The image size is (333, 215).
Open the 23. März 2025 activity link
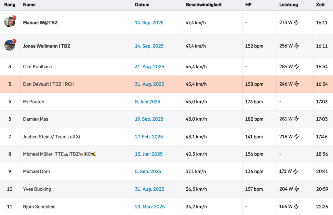[x=150, y=207]
